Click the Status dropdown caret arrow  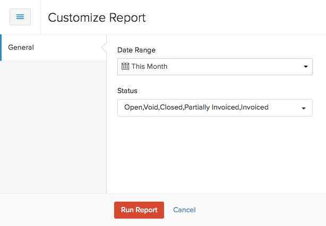click(x=304, y=108)
